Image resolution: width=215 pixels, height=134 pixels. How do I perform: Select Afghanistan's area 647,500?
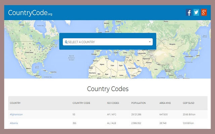coord(164,115)
